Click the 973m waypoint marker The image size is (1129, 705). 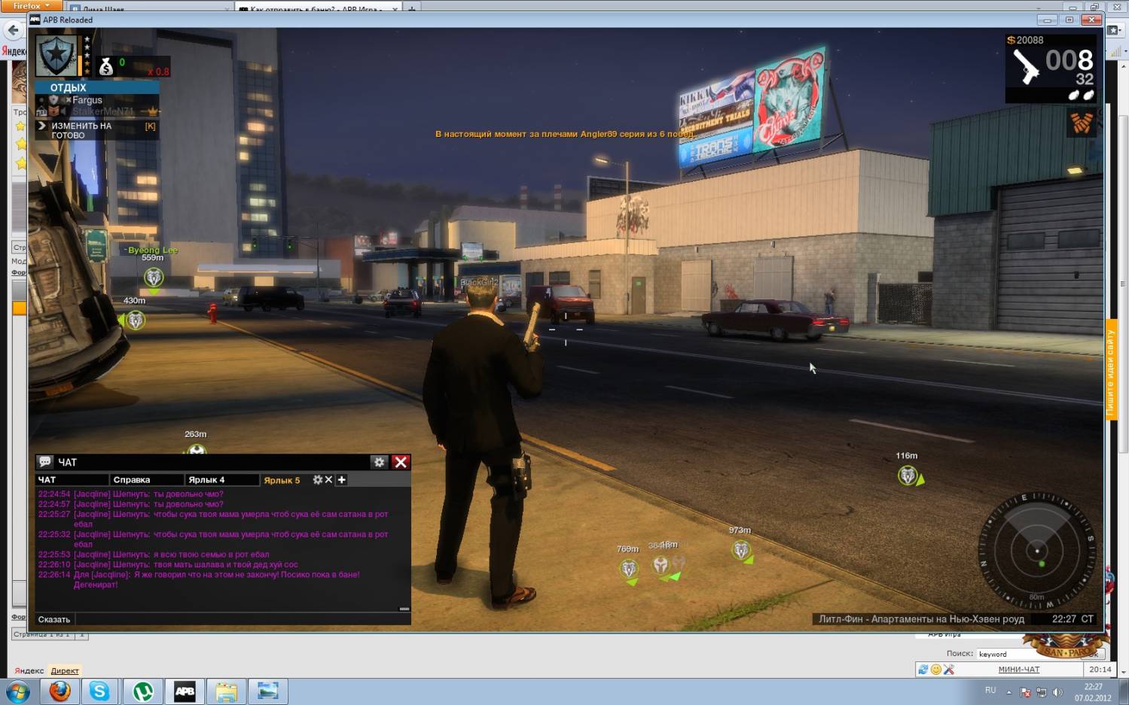[742, 551]
